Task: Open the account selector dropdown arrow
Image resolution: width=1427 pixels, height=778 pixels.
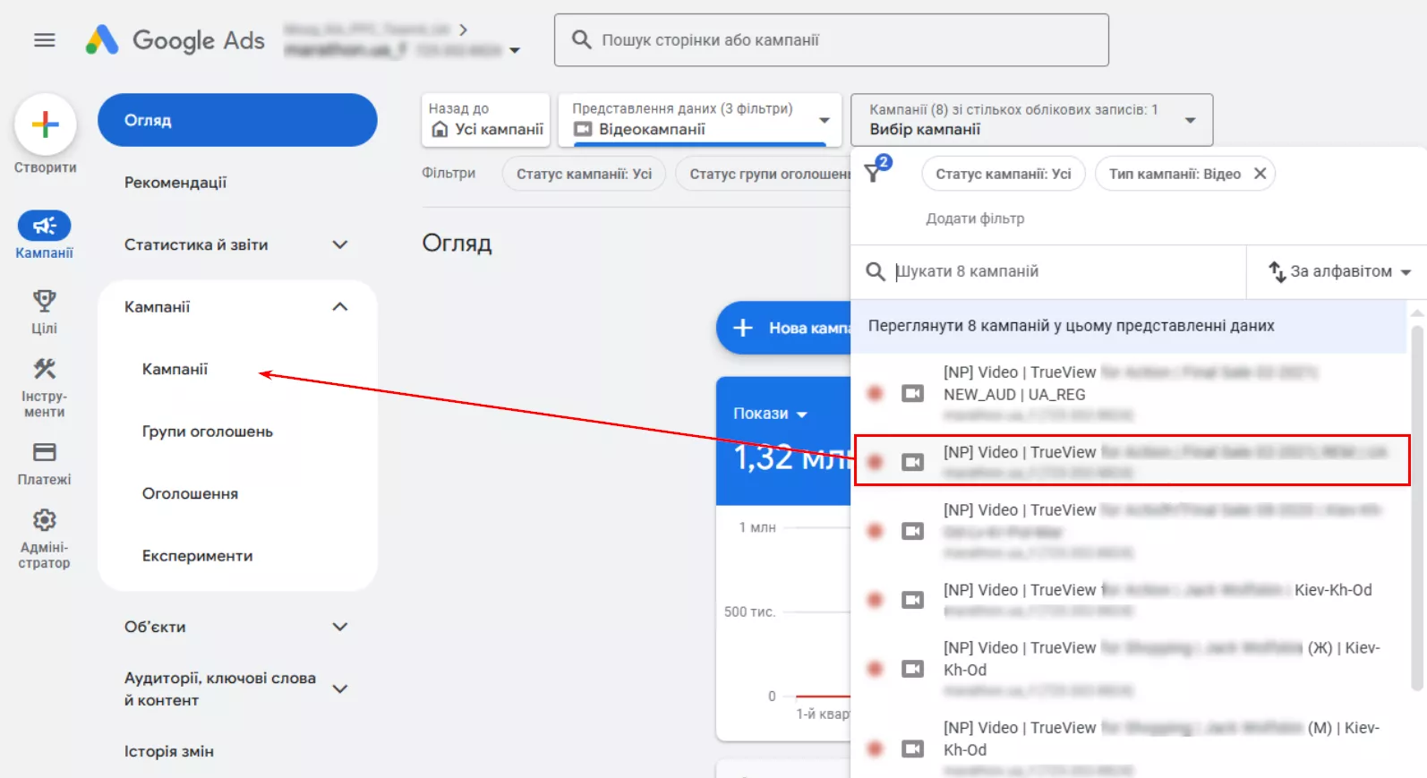Action: [515, 51]
